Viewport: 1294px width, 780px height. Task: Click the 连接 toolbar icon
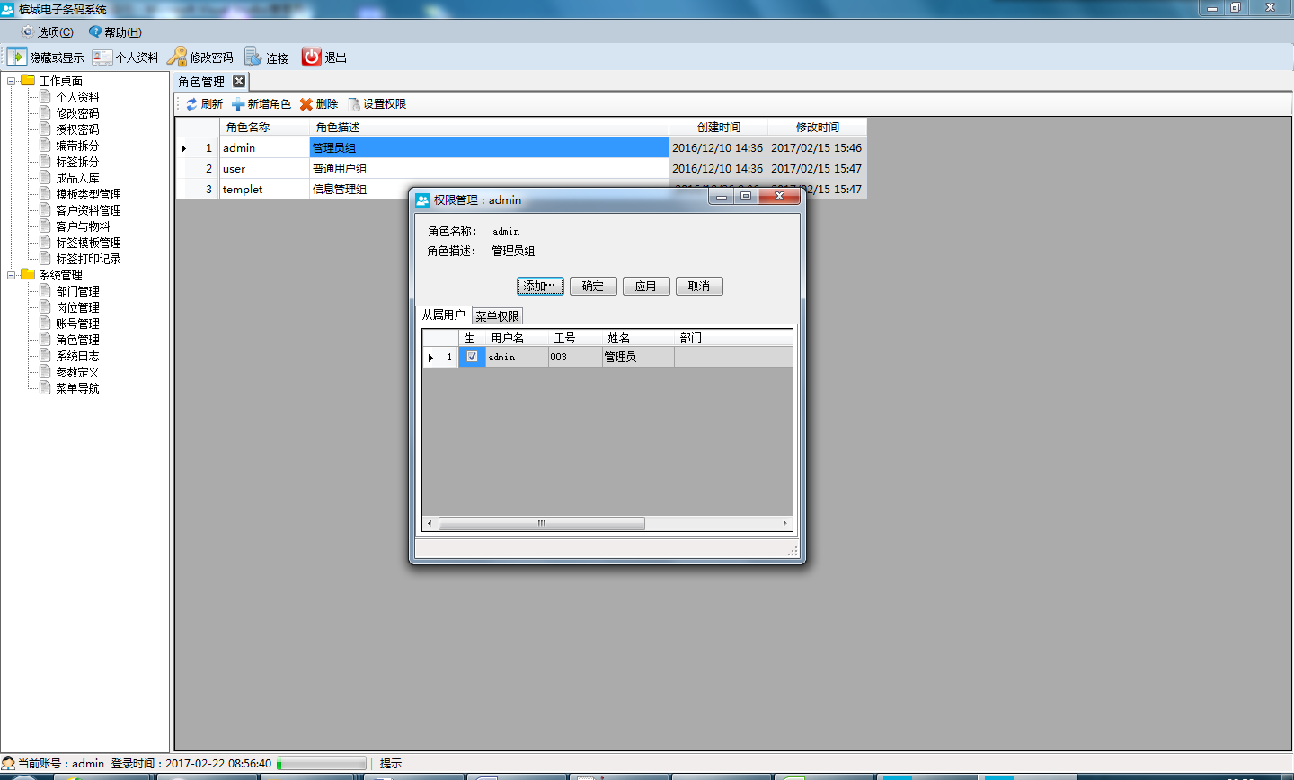coord(253,58)
